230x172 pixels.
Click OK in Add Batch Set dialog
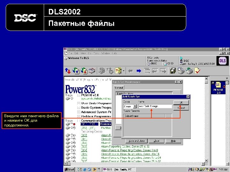click(x=181, y=103)
